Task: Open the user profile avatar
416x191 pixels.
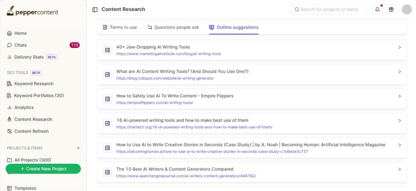Action: coord(407,9)
